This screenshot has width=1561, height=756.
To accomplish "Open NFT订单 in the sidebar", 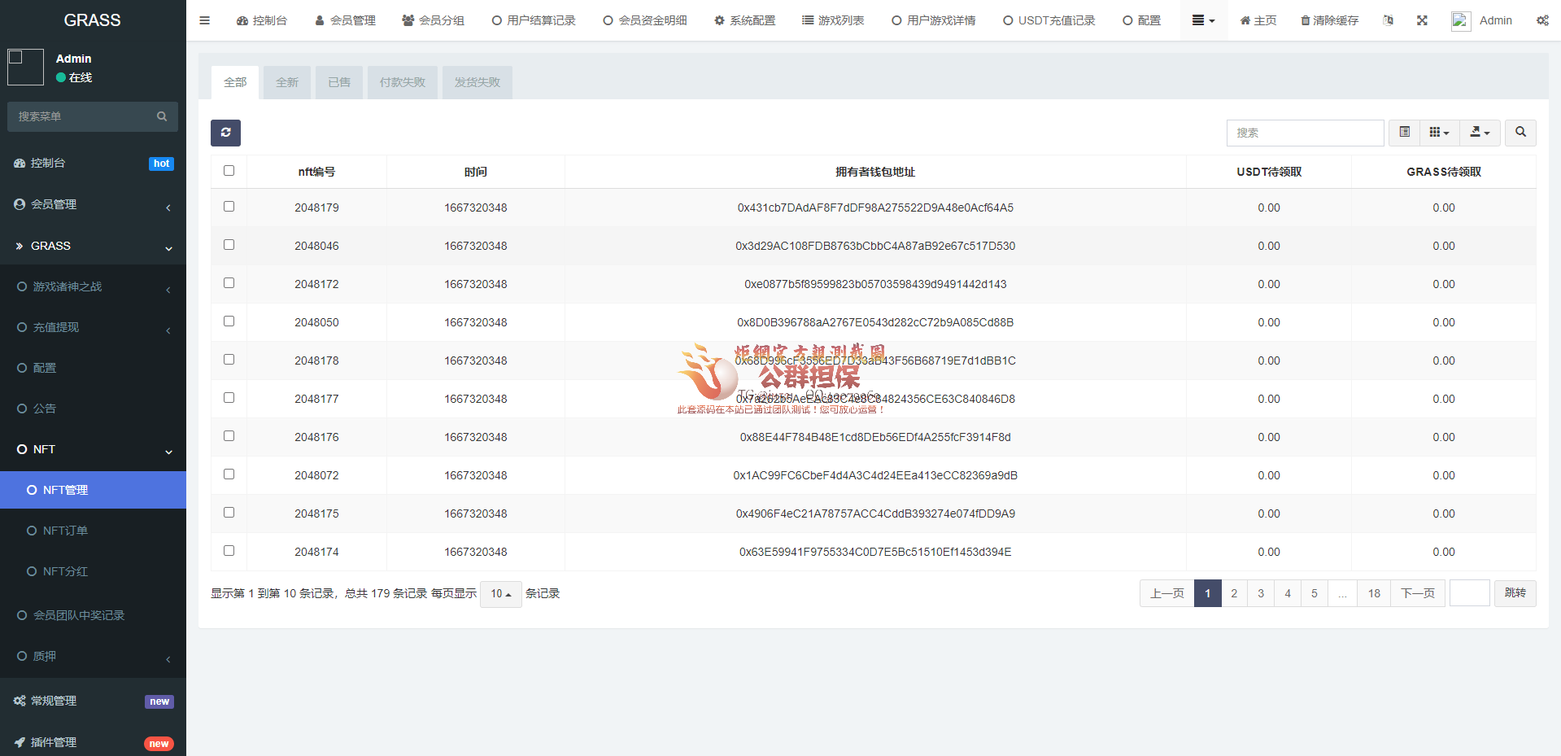I will (65, 531).
